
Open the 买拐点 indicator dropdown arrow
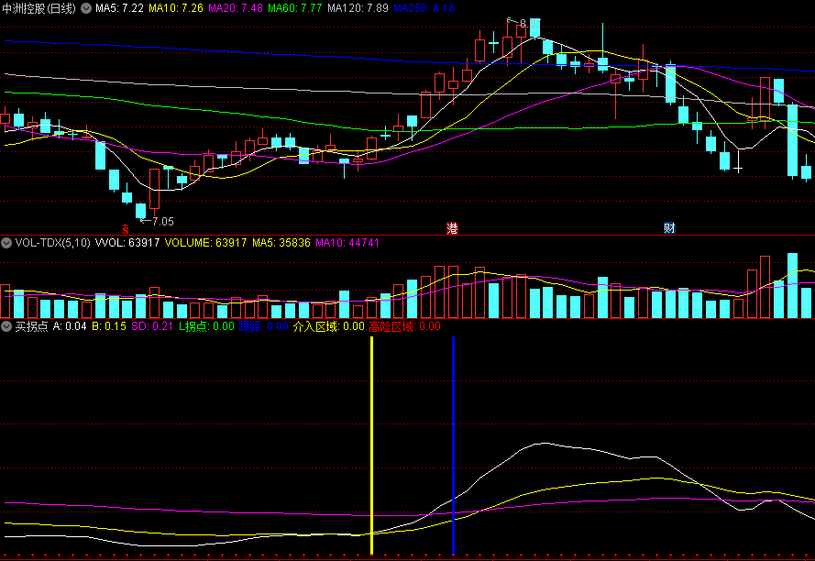(x=6, y=326)
